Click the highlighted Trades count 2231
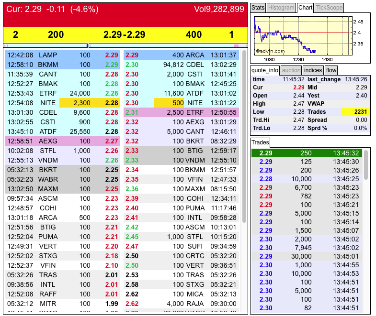The image size is (376, 316). (355, 112)
